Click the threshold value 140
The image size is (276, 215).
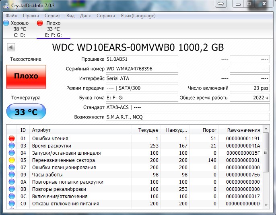pos(212,160)
